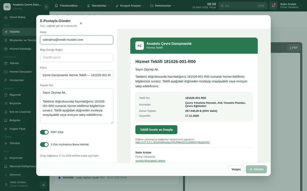Disable the PDF'i Ekle toggle

tap(44, 132)
